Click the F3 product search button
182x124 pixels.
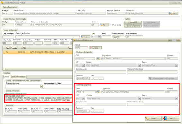pyautogui.click(x=85, y=37)
